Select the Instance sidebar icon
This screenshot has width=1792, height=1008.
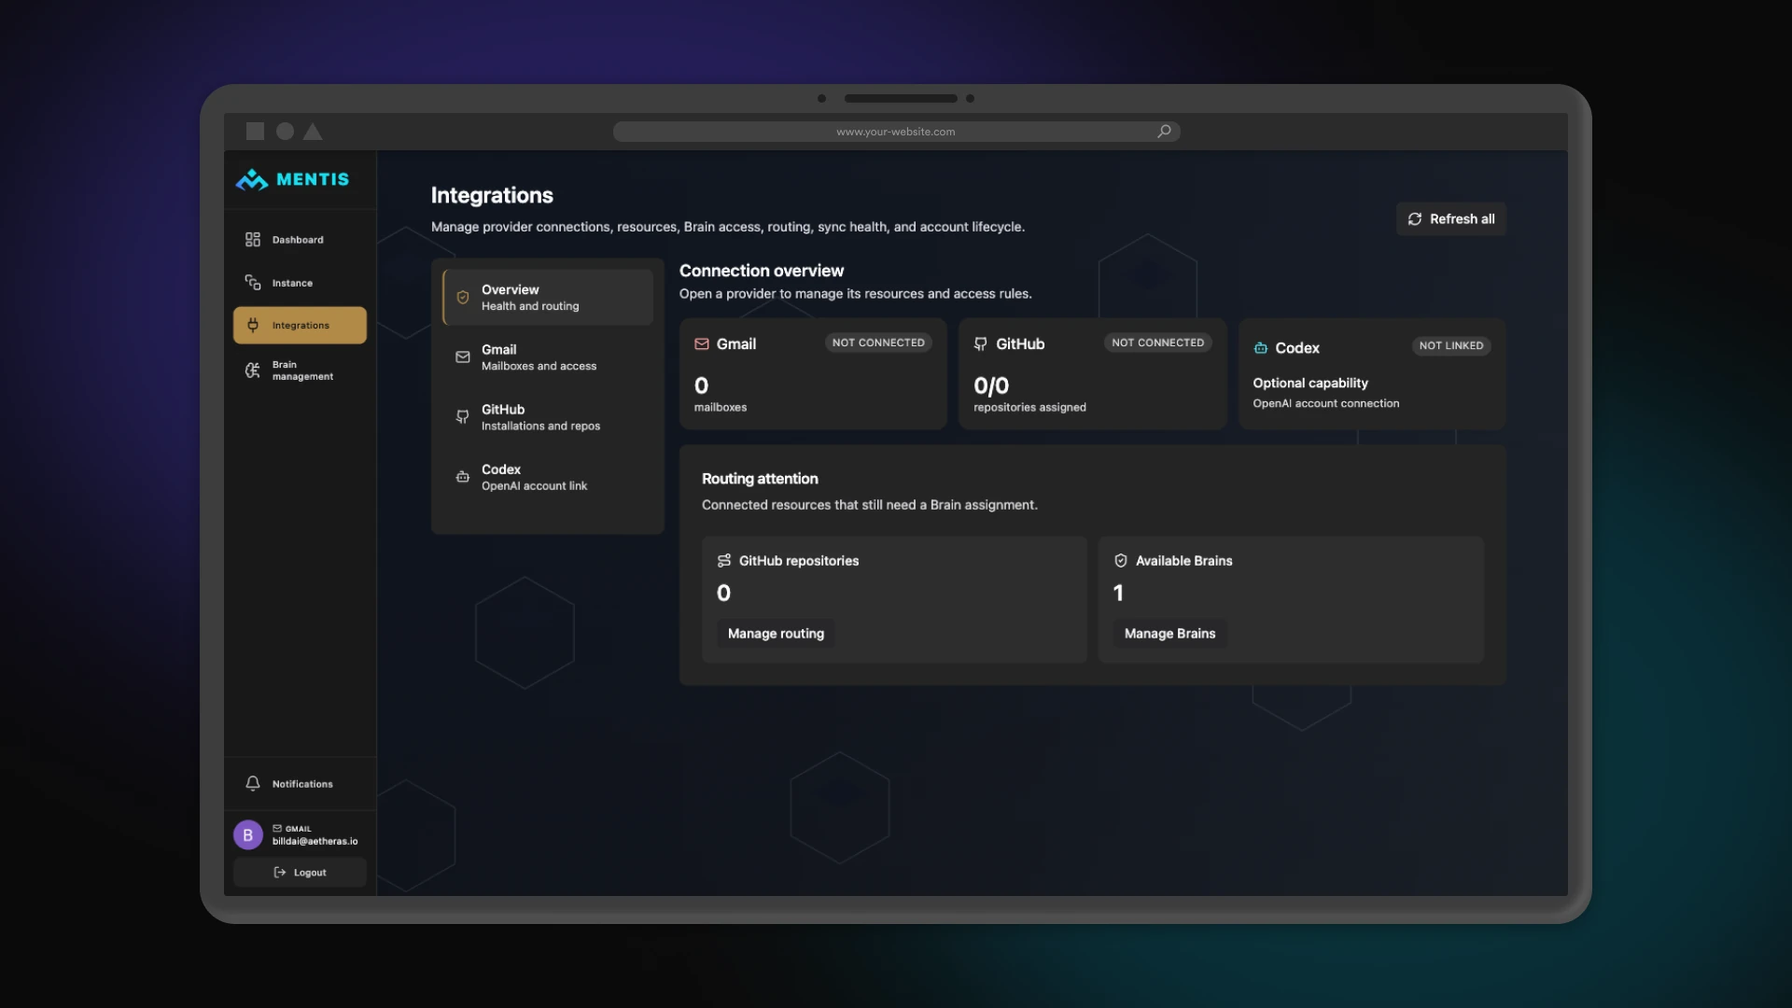[x=253, y=283]
